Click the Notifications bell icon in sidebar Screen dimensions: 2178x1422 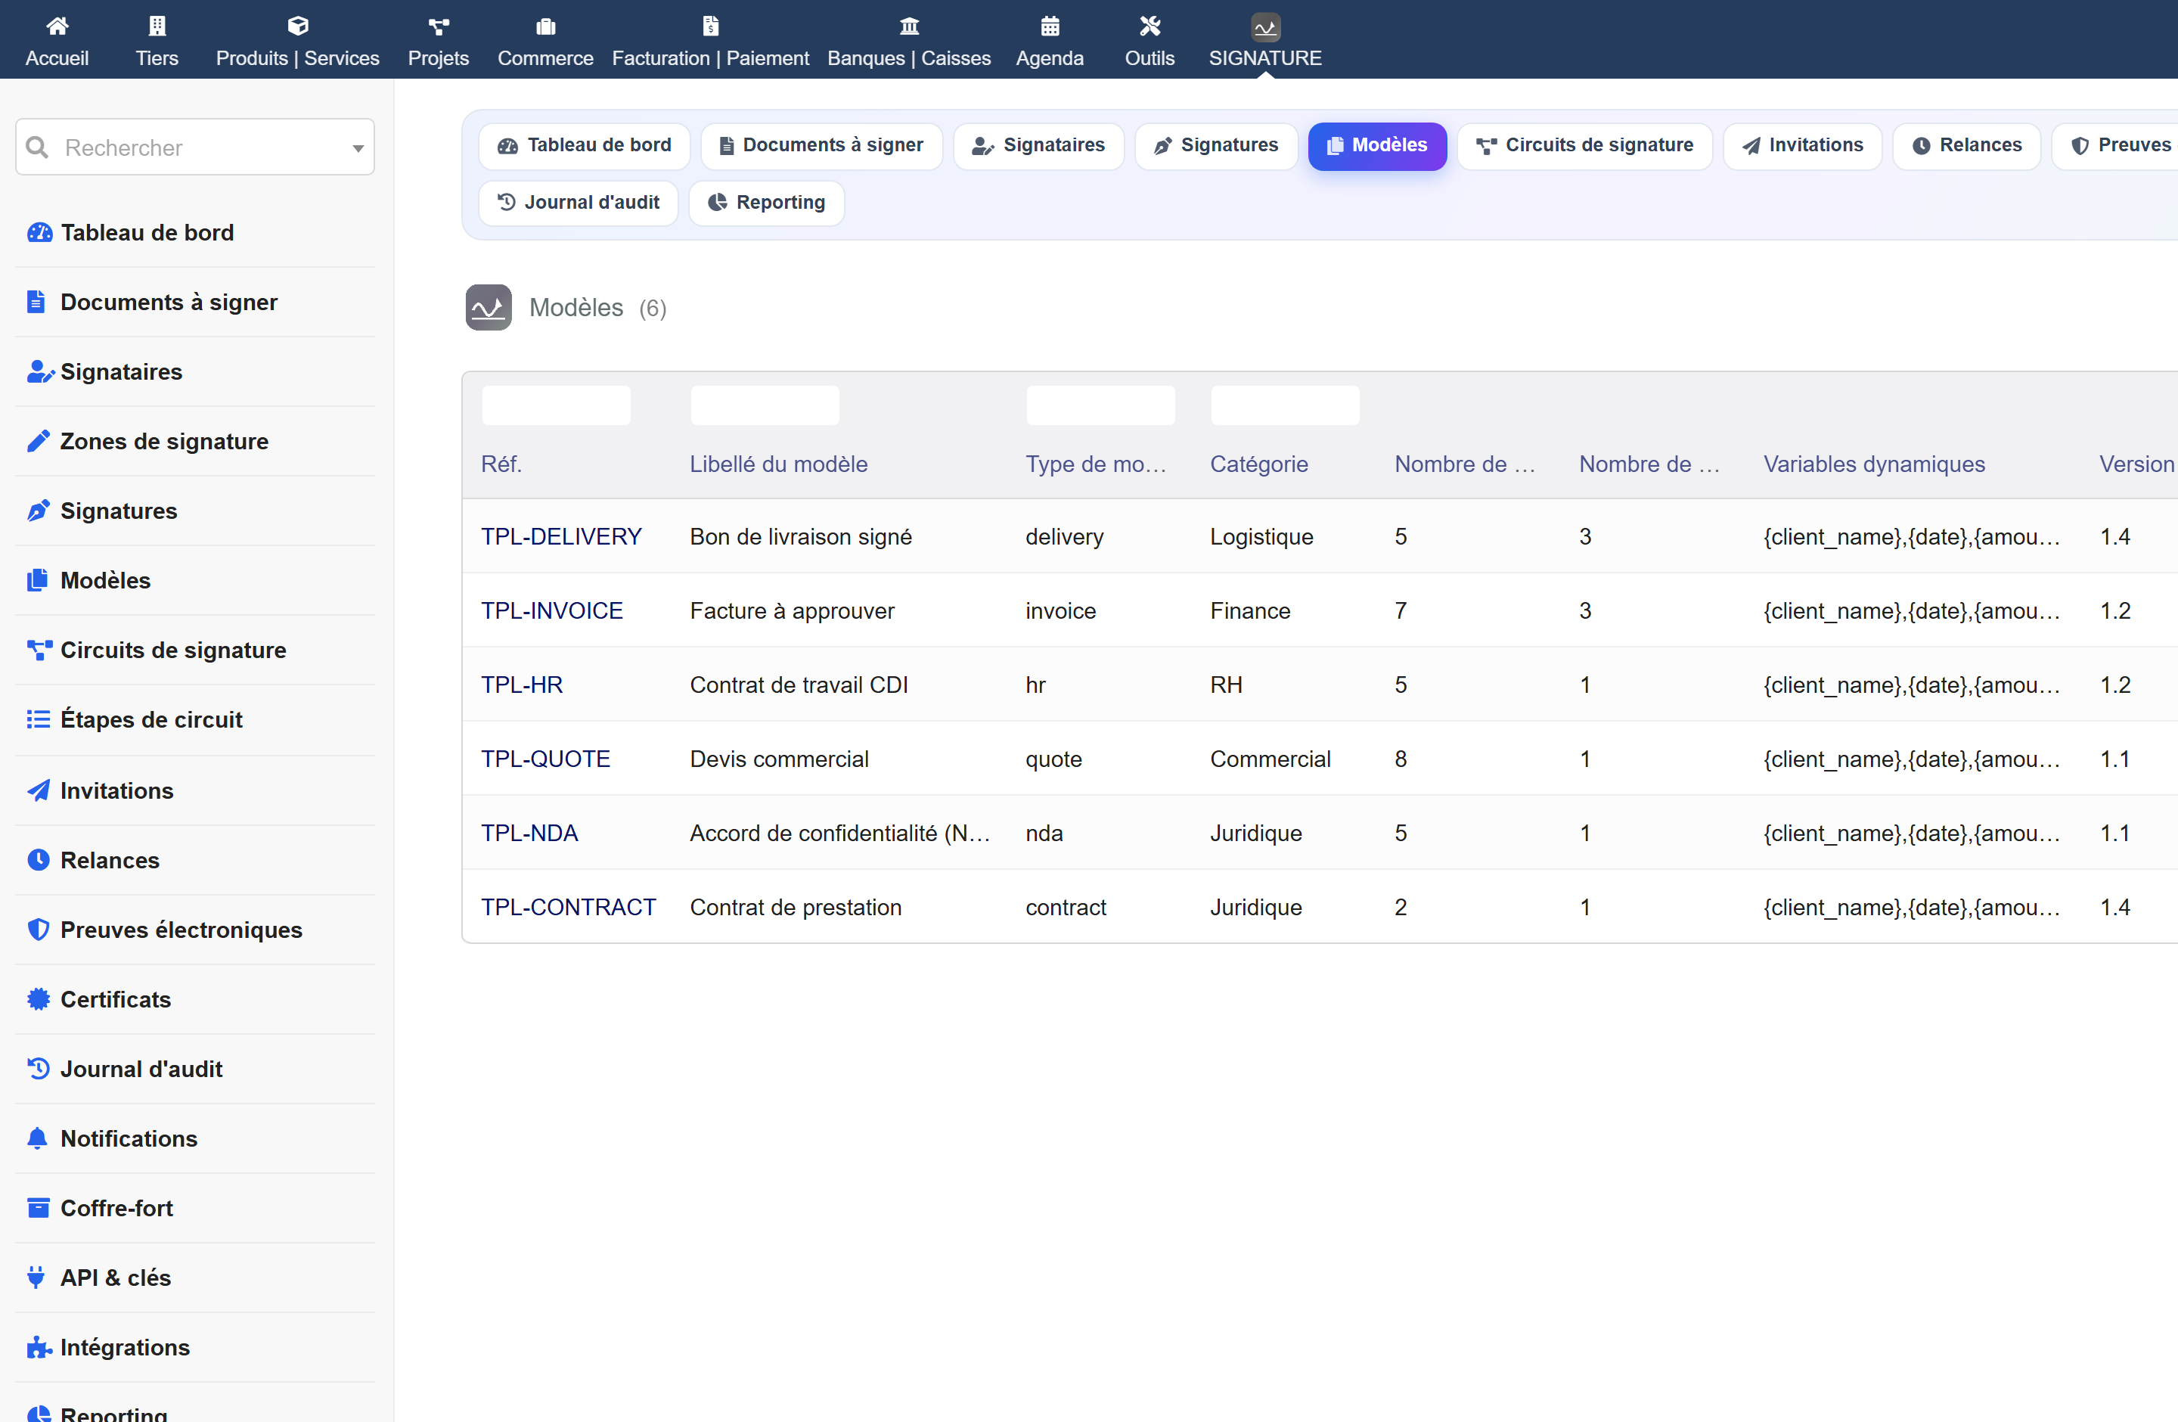pyautogui.click(x=38, y=1138)
